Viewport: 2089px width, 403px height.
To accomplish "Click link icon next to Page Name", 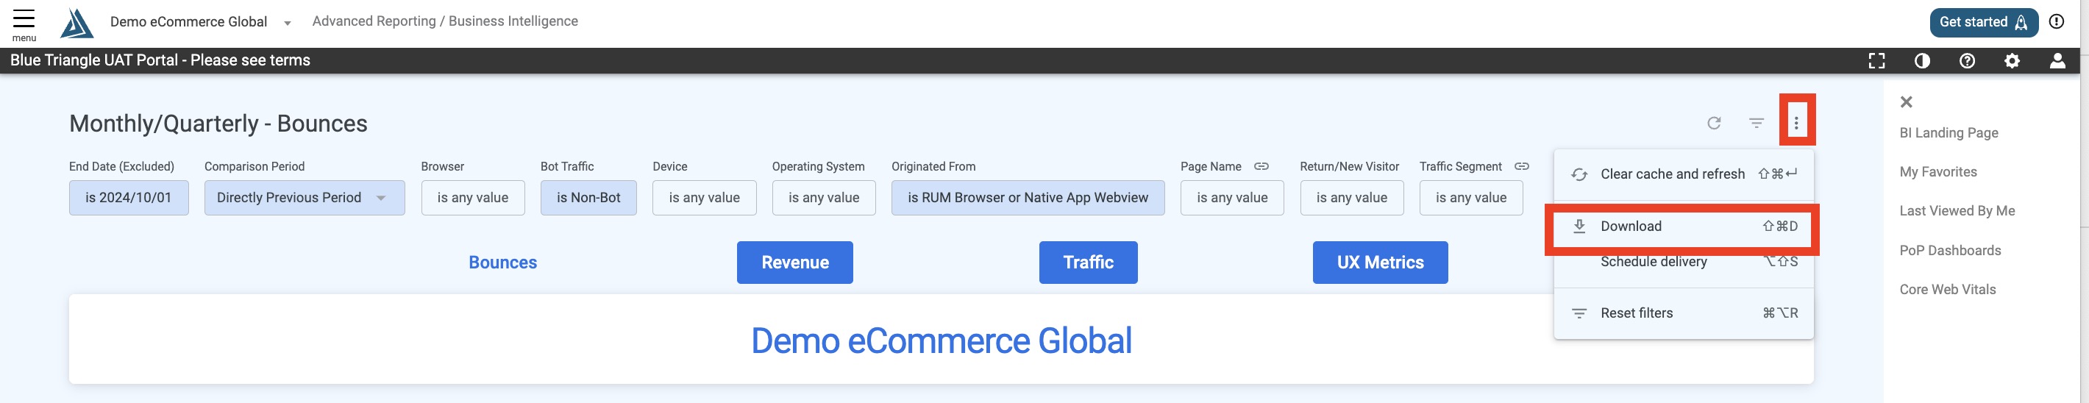I will (x=1261, y=166).
